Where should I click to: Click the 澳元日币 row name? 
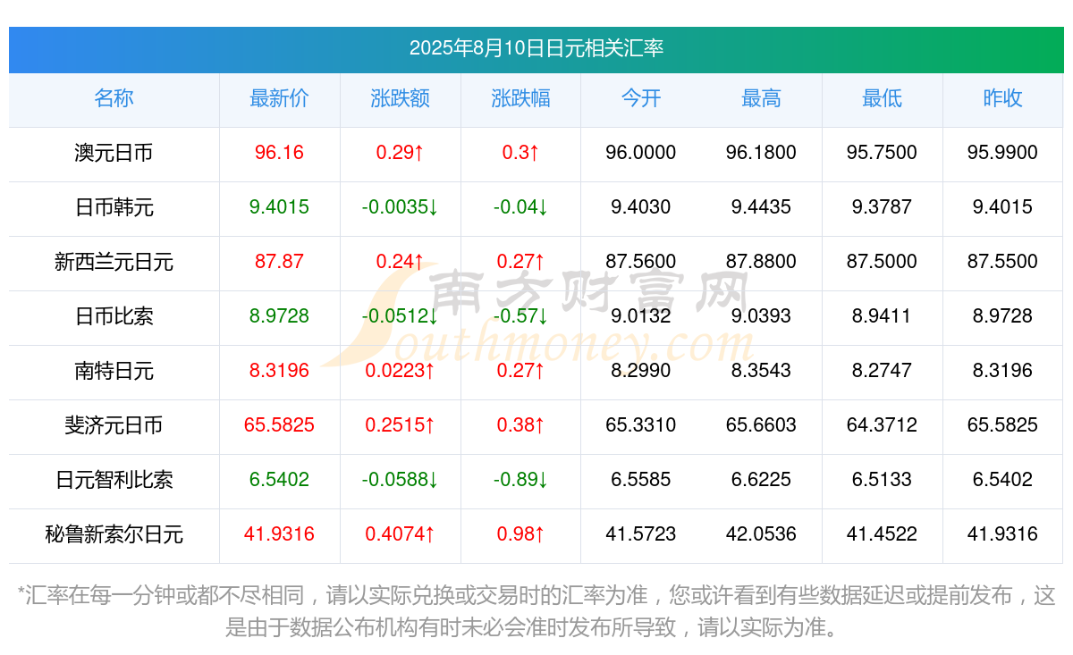pos(114,153)
